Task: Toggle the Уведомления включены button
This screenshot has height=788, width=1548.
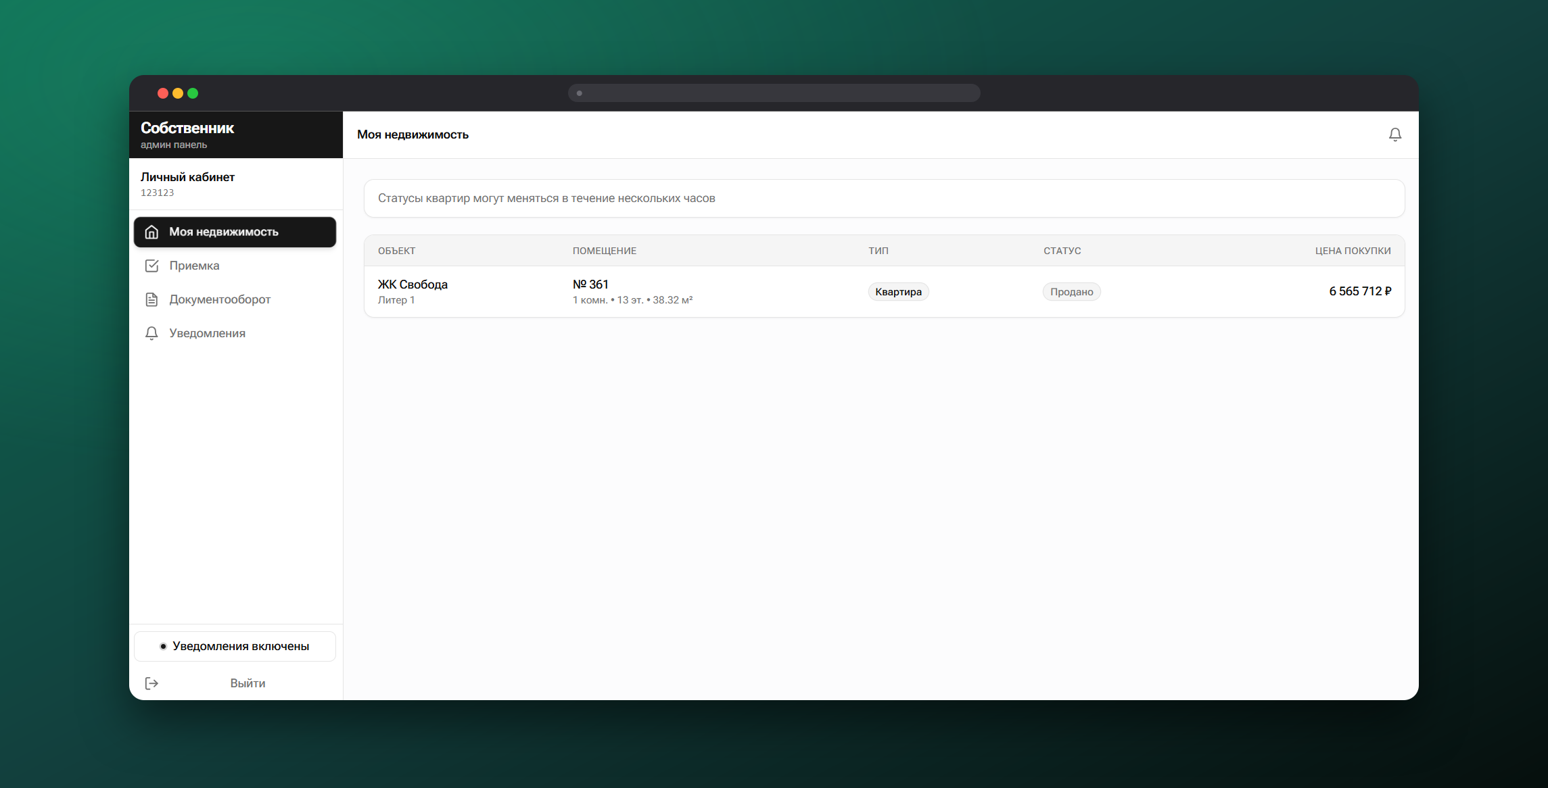Action: [235, 646]
